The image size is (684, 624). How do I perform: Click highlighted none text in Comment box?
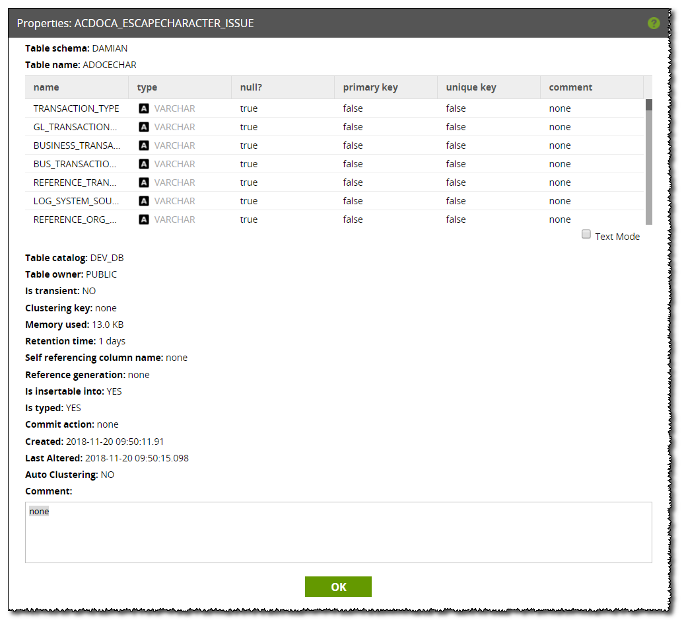[39, 512]
